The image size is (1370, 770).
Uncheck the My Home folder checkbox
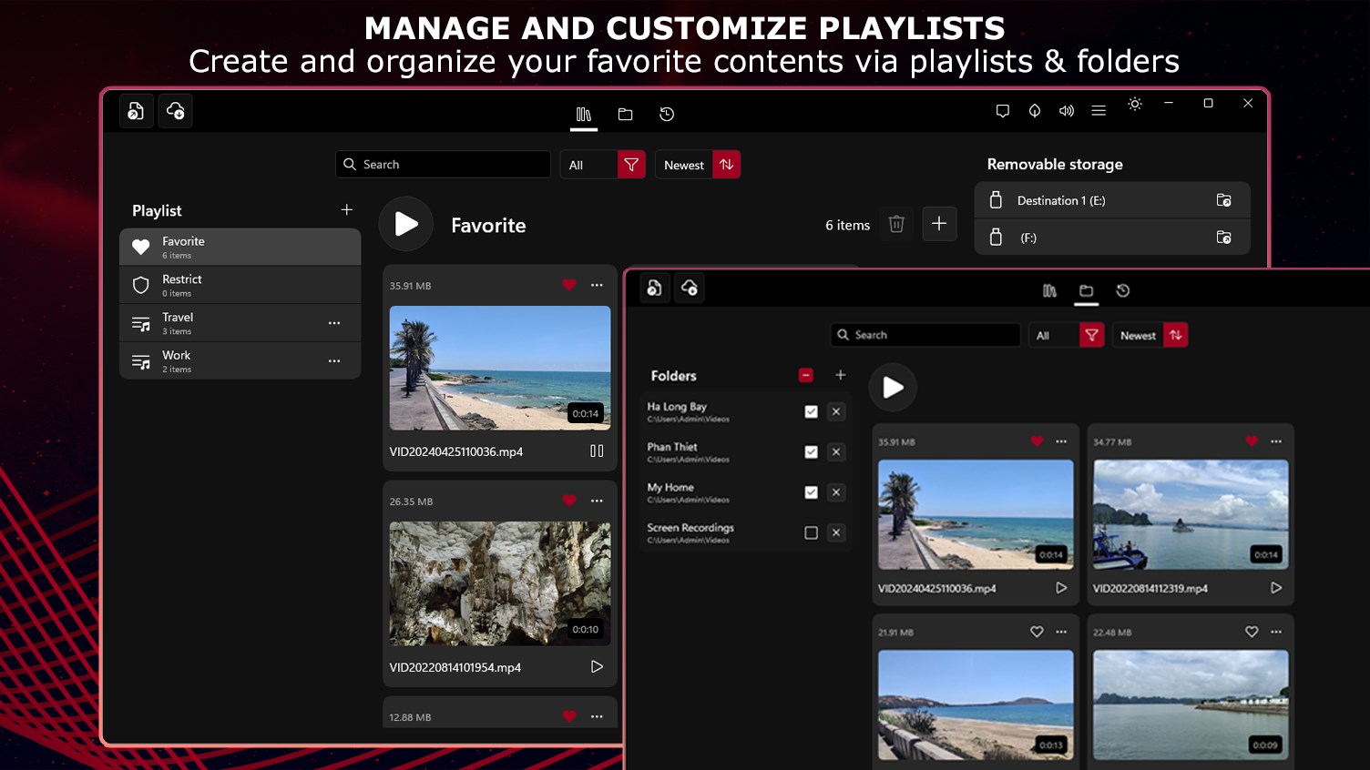(811, 492)
